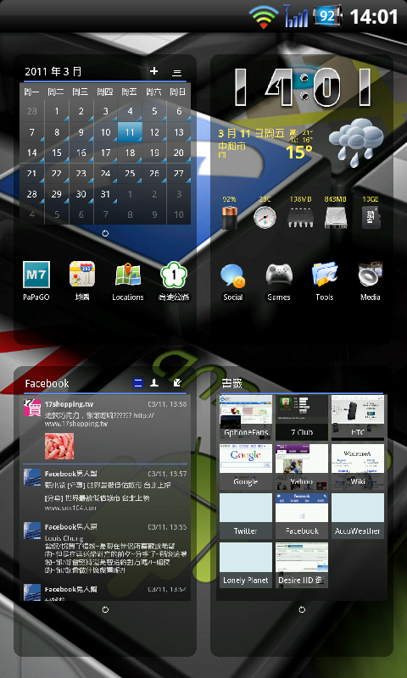Viewport: 407px width, 678px height.
Task: Tap the large 14:01 clock widget
Action: (x=303, y=88)
